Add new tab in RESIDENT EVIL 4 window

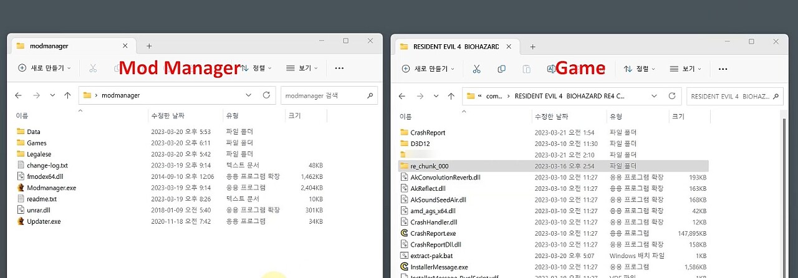[532, 47]
